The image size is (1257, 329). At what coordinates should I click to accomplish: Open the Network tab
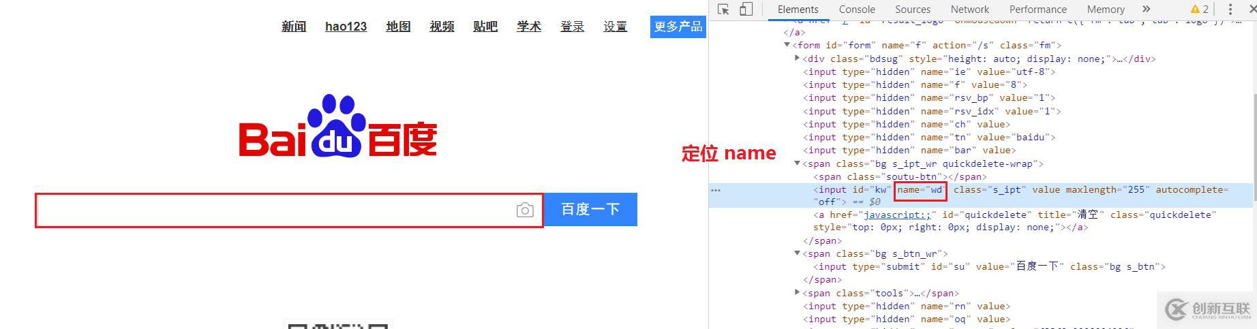tap(970, 9)
